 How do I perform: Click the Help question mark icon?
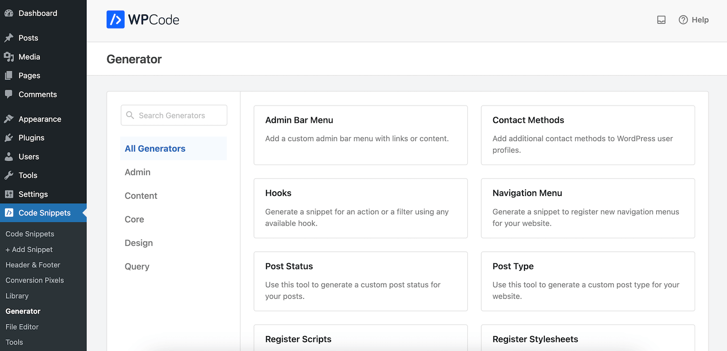(x=683, y=20)
